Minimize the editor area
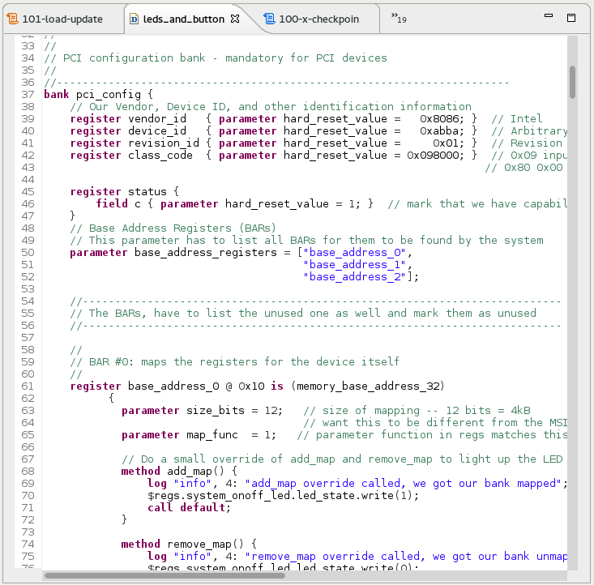 coord(549,18)
